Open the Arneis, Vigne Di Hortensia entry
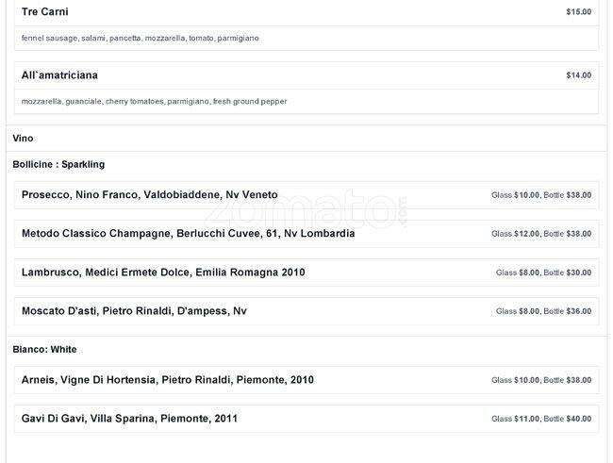613x463 pixels. pyautogui.click(x=167, y=380)
